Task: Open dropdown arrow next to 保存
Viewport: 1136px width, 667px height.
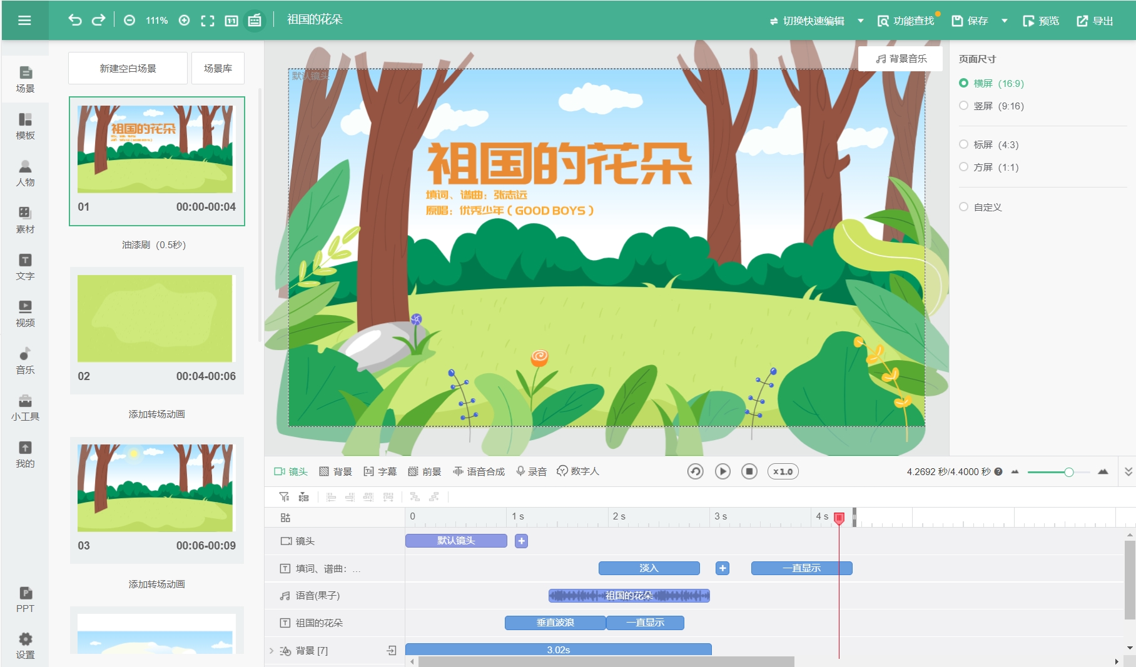Action: [1005, 21]
